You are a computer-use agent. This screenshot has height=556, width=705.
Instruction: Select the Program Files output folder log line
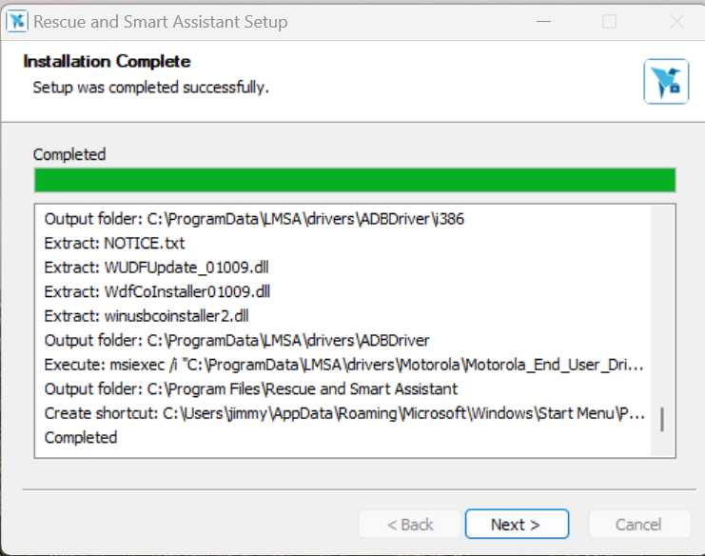(250, 388)
